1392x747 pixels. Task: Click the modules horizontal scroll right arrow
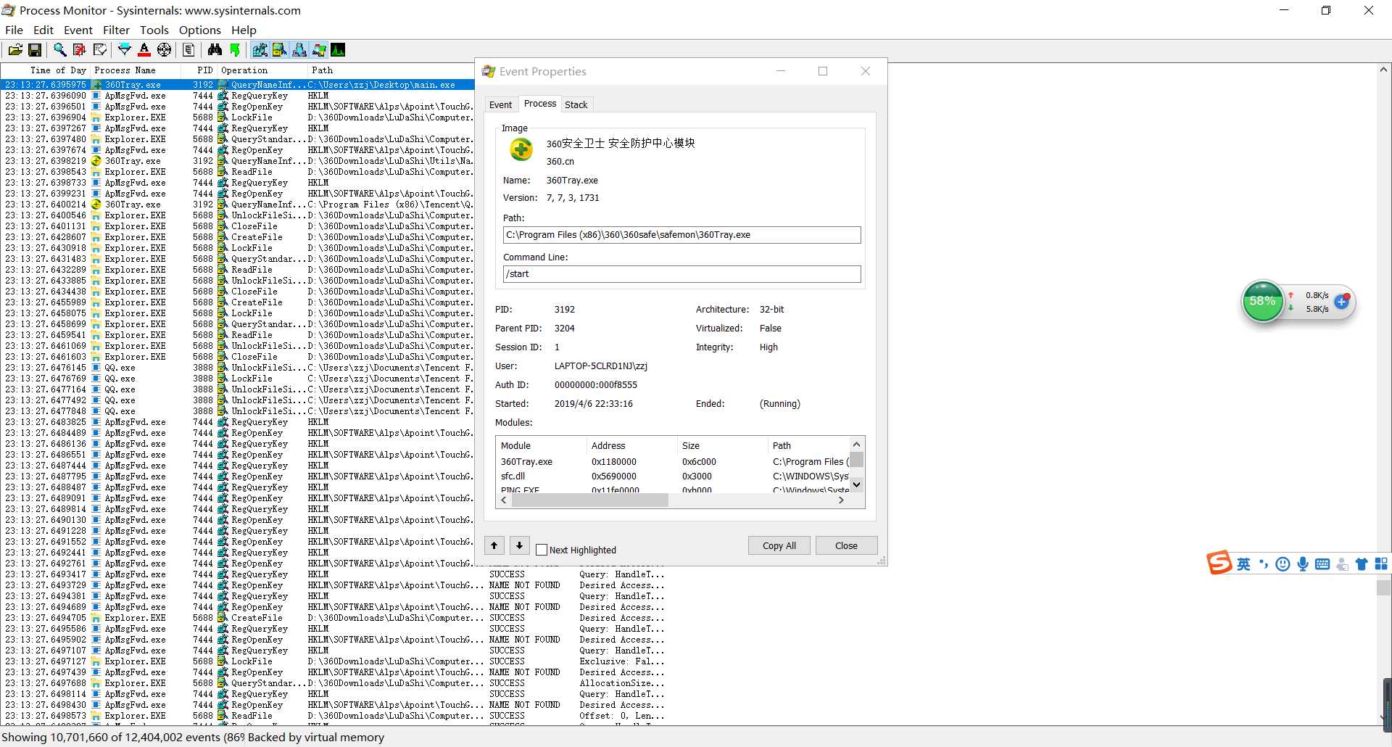pyautogui.click(x=841, y=500)
